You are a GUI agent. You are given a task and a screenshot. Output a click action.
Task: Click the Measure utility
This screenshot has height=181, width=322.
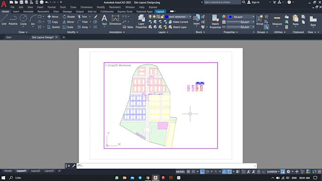coord(277,20)
